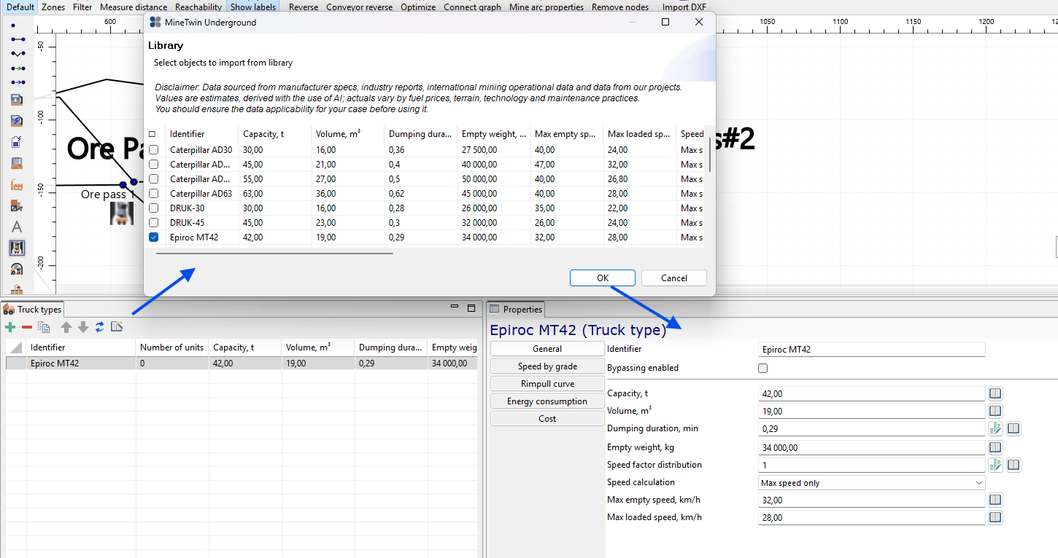Select the text label tool (A icon)
The width and height of the screenshot is (1058, 558).
17,227
